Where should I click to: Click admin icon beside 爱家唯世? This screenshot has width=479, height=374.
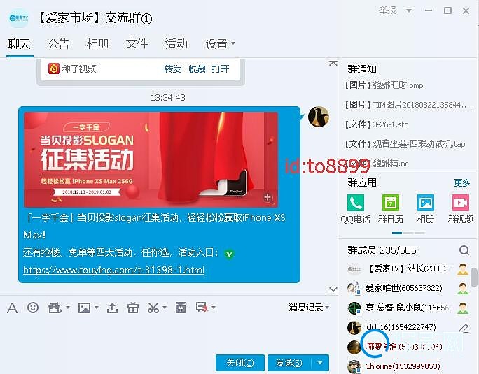pos(463,288)
